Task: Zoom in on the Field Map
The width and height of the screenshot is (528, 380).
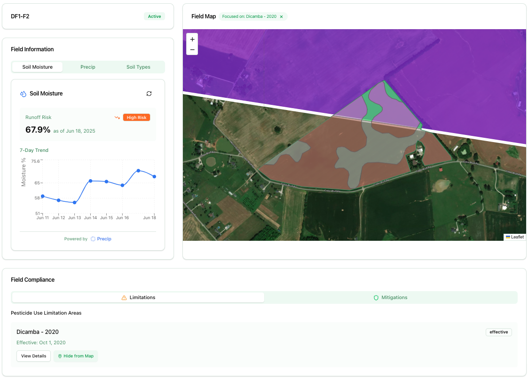Action: click(x=192, y=40)
